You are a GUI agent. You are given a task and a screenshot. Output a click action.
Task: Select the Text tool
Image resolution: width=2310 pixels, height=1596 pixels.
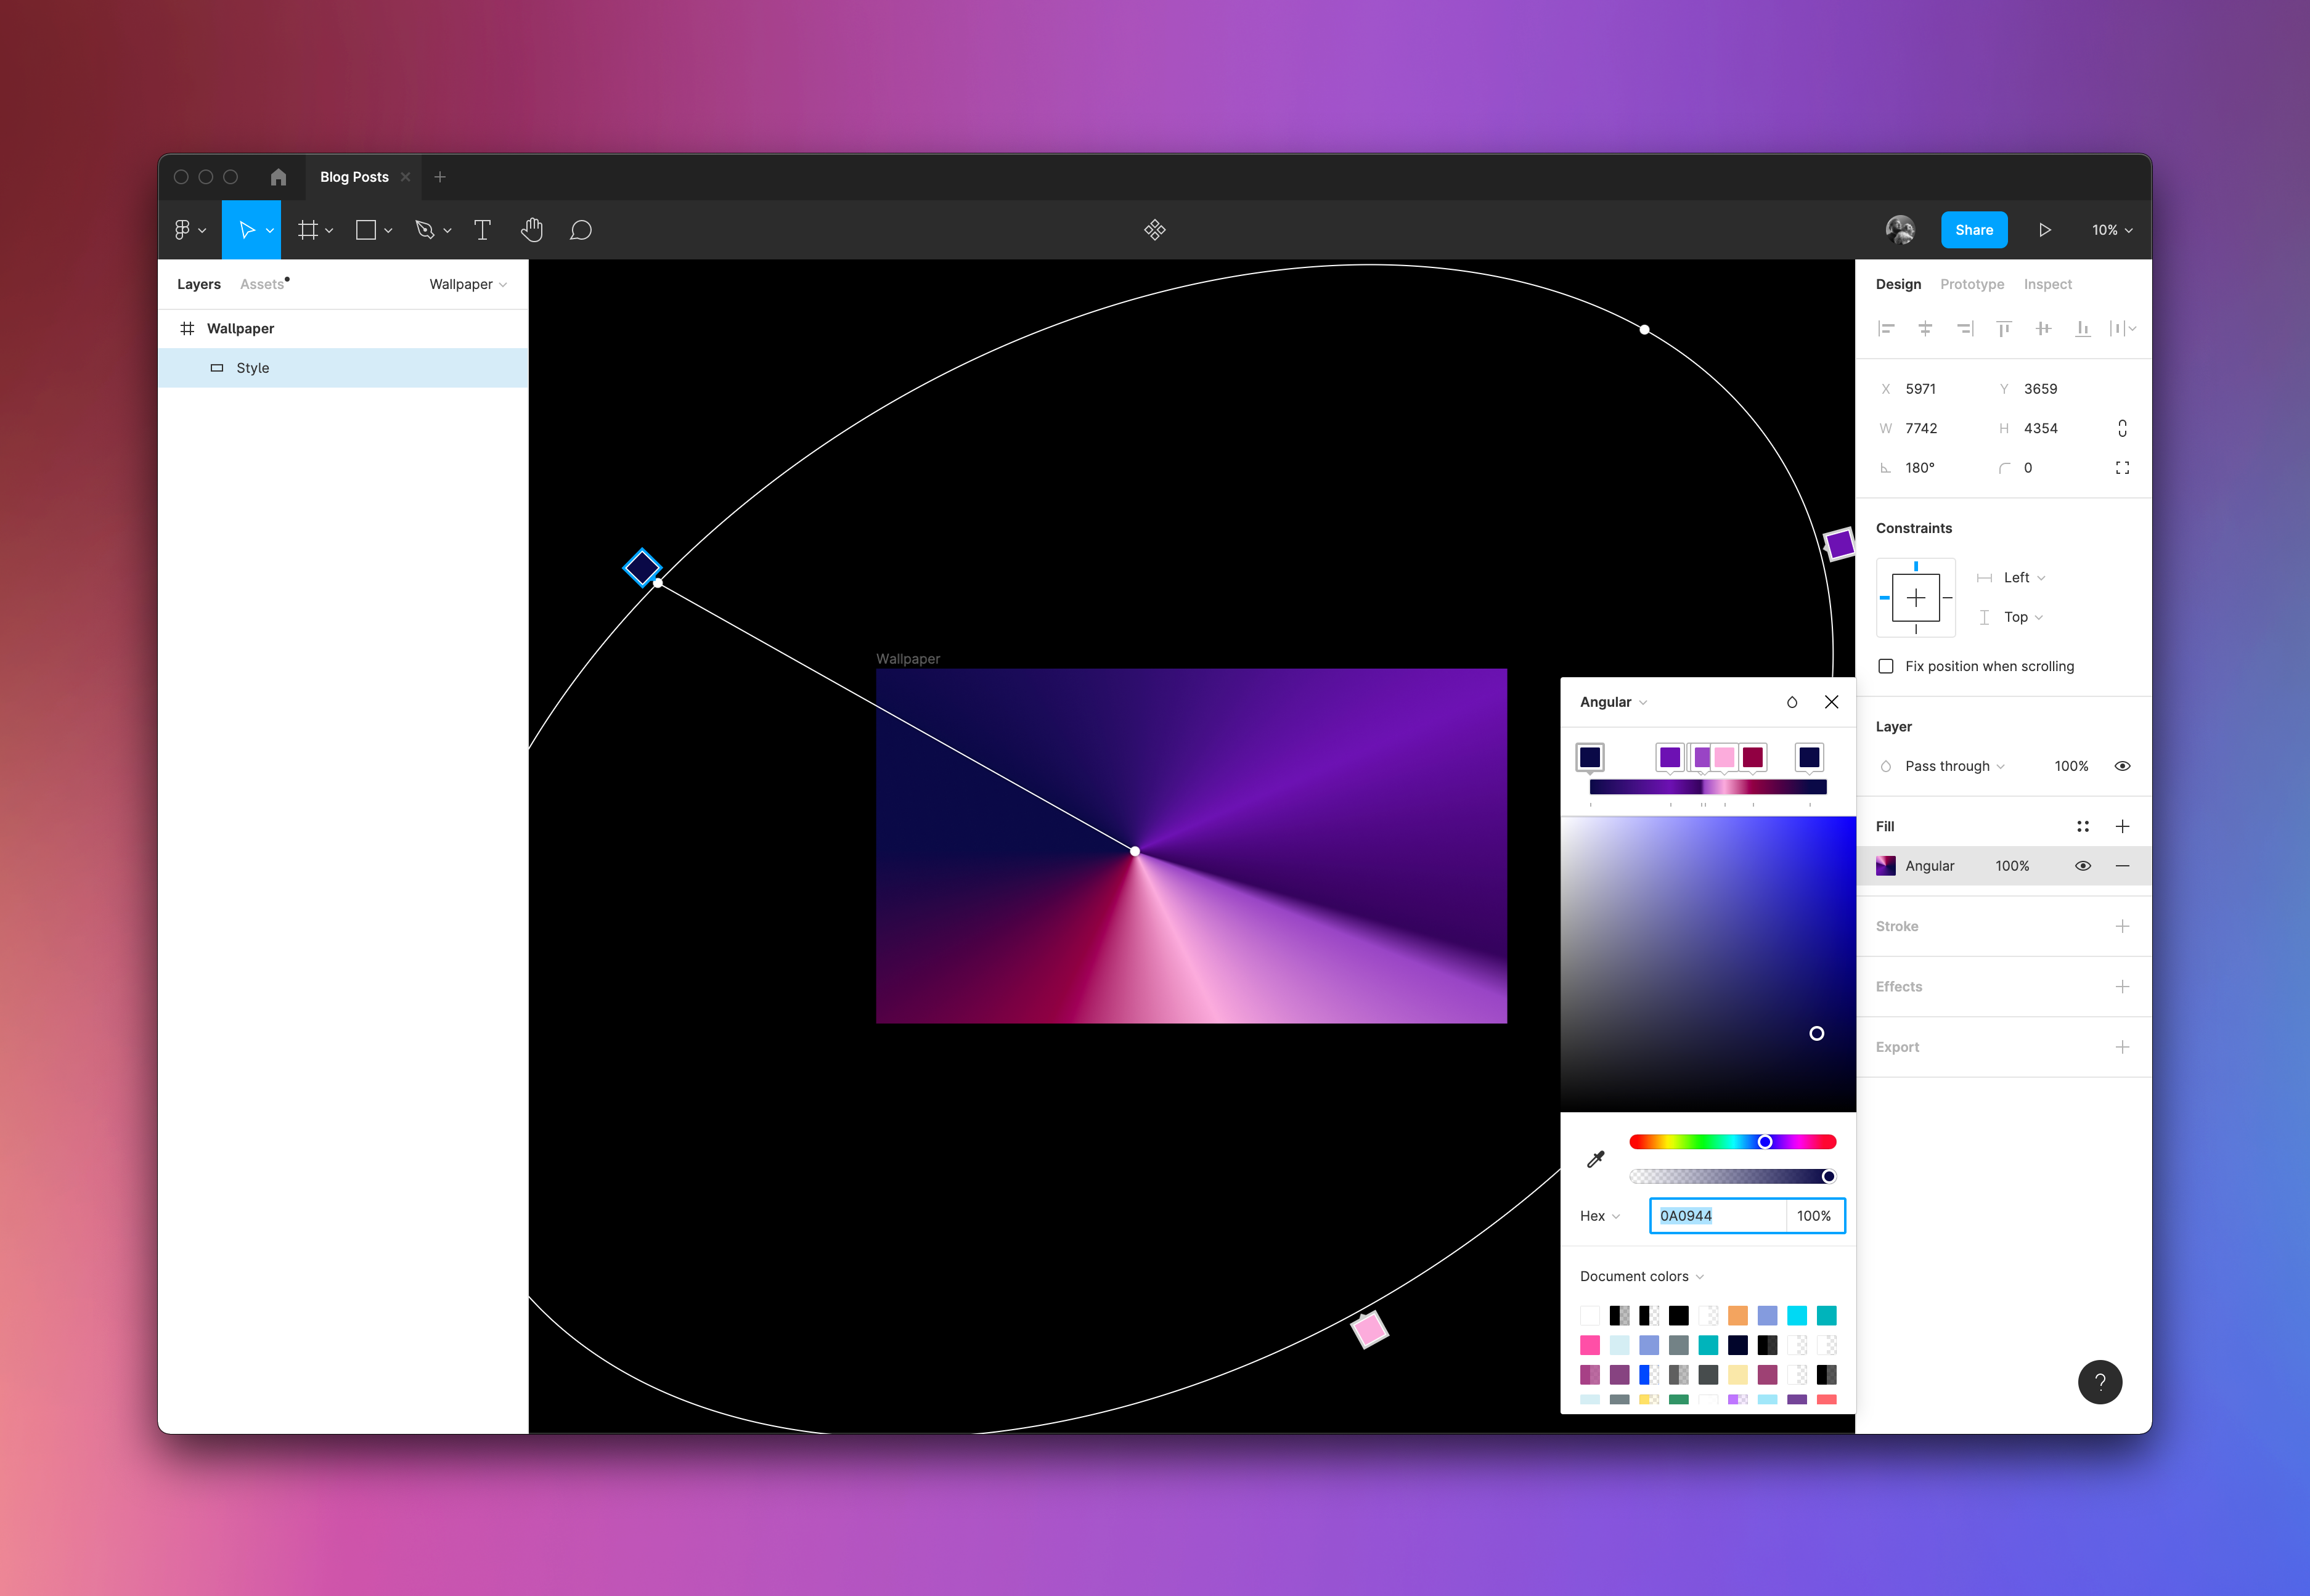click(x=483, y=229)
